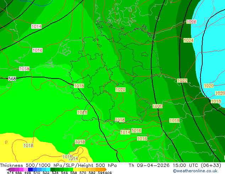Click the legend value 606

coord(108,173)
